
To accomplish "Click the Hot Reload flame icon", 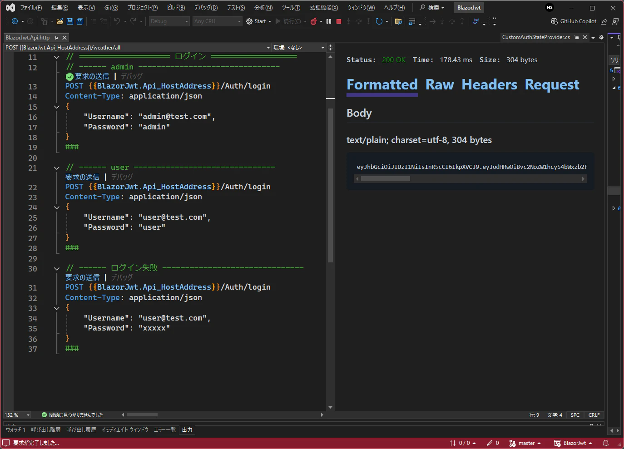I will (x=313, y=21).
